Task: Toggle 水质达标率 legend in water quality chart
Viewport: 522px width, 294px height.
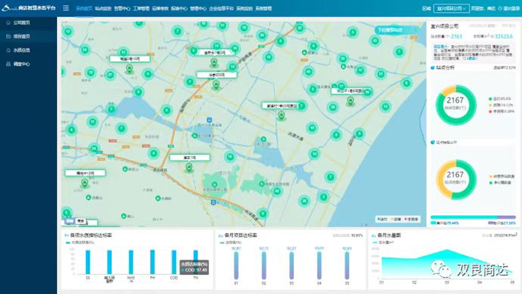Action: (x=68, y=243)
